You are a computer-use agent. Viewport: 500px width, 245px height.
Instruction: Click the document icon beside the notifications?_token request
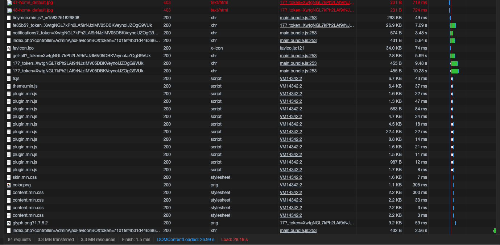[x=9, y=33]
